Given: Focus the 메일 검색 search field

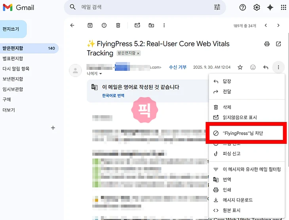Looking at the screenshot, I should tap(144, 7).
